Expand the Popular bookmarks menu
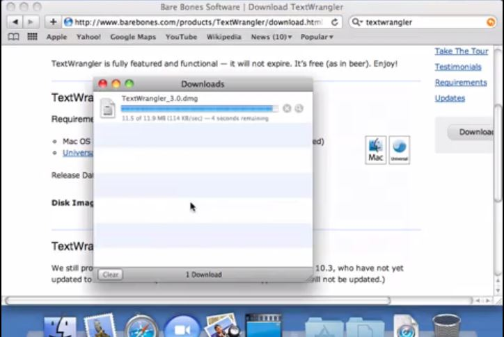 coord(317,37)
